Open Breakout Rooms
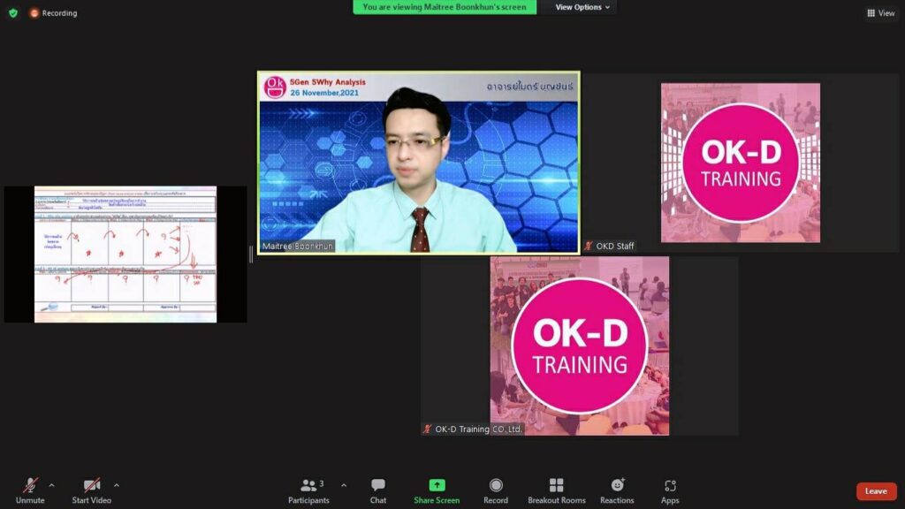 pyautogui.click(x=557, y=491)
